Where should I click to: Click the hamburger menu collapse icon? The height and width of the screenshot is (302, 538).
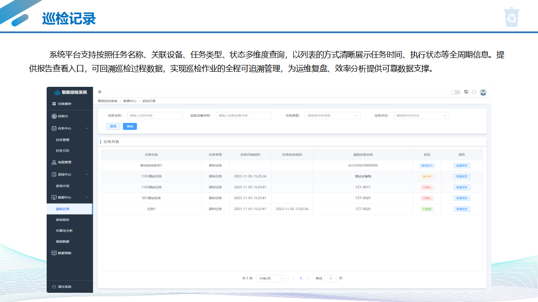click(100, 92)
